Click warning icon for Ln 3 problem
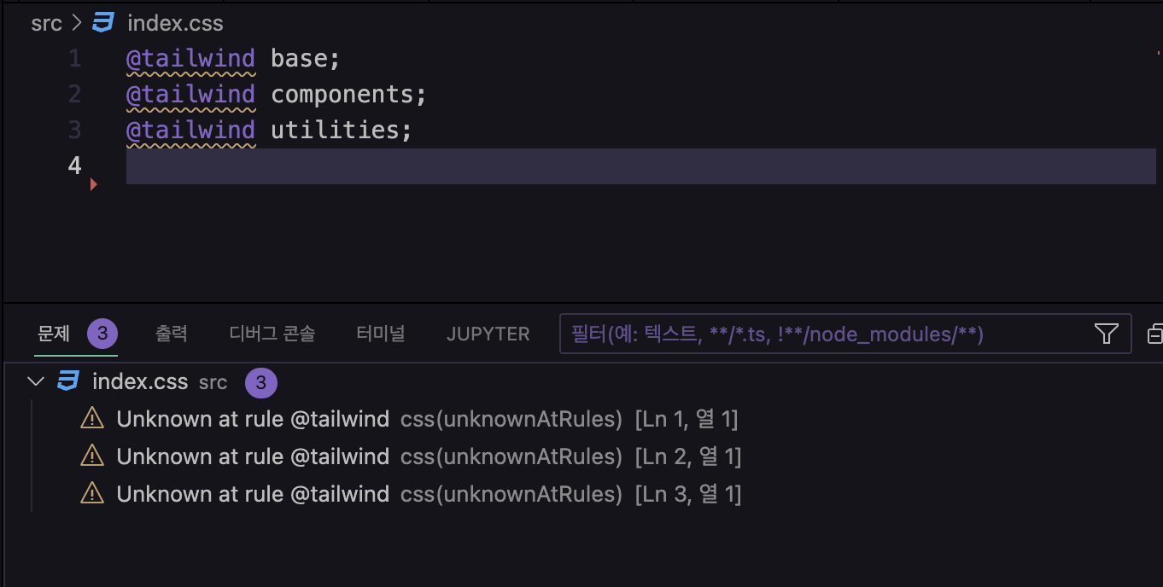 [x=91, y=494]
